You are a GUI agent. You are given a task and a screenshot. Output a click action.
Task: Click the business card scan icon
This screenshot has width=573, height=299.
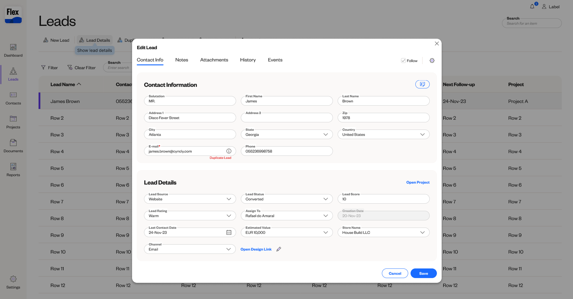423,84
